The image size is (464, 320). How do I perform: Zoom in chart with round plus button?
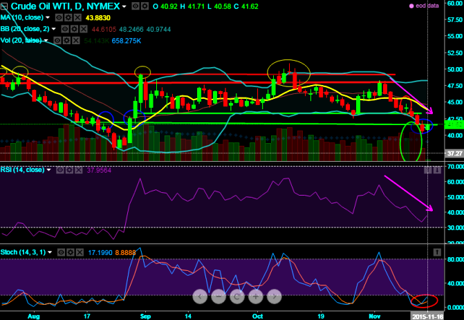pyautogui.click(x=256, y=297)
